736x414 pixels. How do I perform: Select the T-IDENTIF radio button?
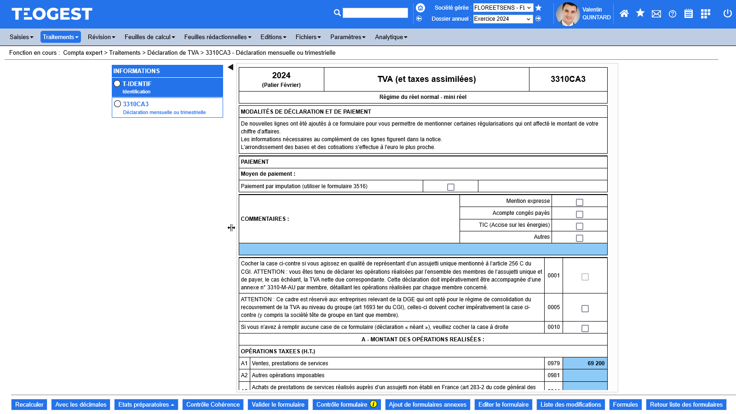pos(117,84)
